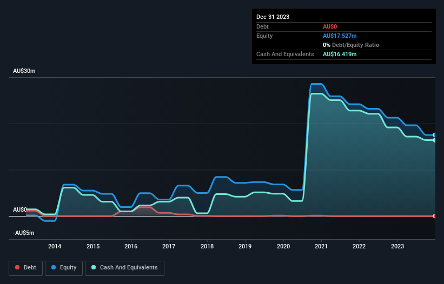Viewport: 444px width, 284px height.
Task: Click the teal Cash endpoint marker
Action: (x=435, y=140)
